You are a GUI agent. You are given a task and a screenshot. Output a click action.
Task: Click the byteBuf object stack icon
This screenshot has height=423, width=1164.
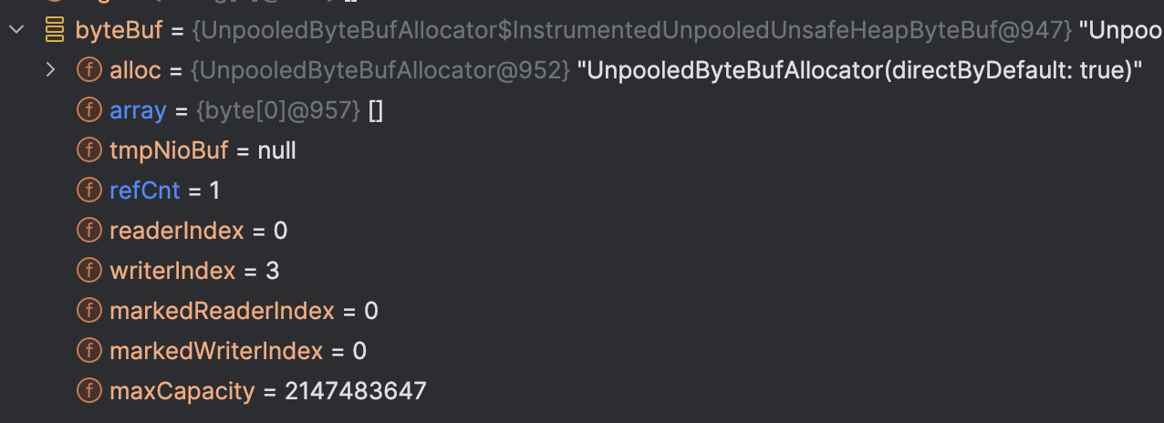coord(55,30)
